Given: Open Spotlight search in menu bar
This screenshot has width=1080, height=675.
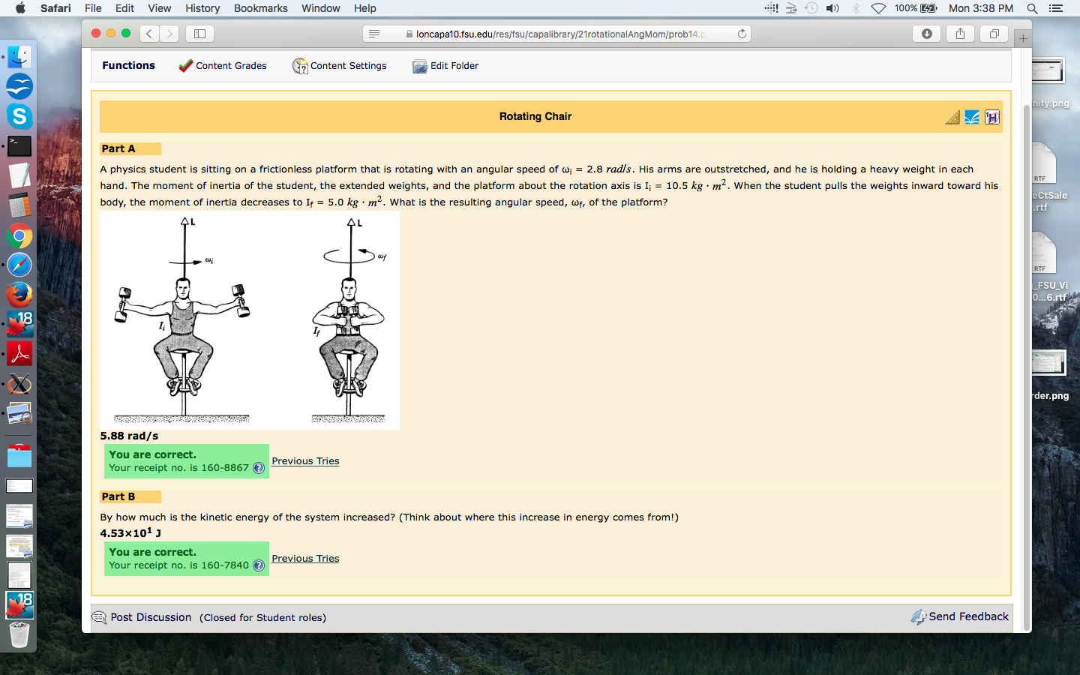Looking at the screenshot, I should click(1032, 8).
